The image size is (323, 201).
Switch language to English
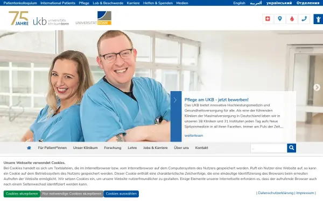(239, 3)
